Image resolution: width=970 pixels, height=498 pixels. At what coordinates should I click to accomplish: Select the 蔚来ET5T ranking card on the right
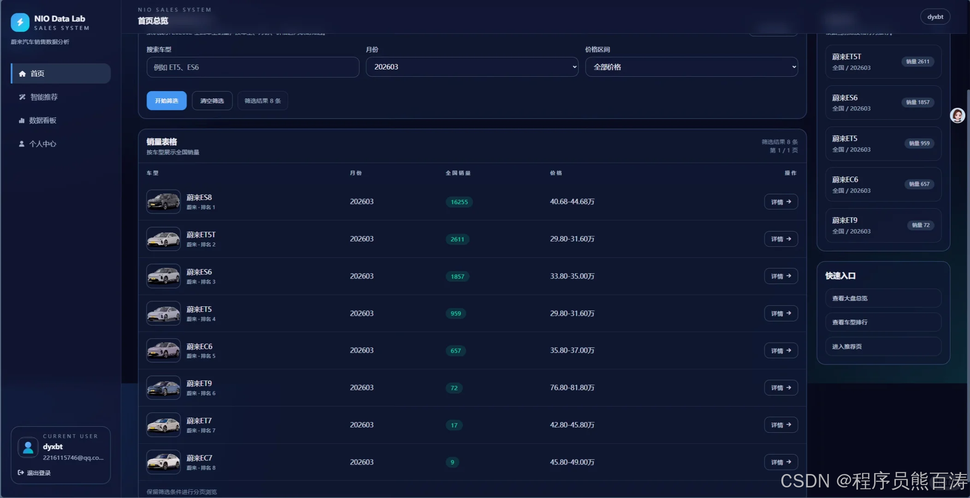[883, 62]
